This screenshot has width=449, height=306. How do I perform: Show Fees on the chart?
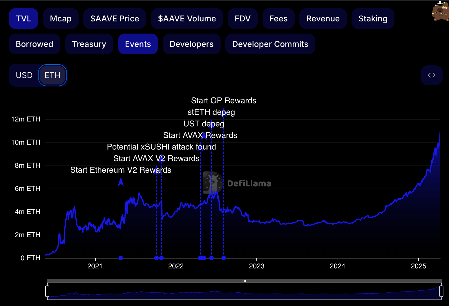pos(278,19)
